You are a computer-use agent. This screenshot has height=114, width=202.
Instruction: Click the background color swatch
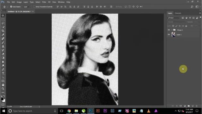(4, 101)
